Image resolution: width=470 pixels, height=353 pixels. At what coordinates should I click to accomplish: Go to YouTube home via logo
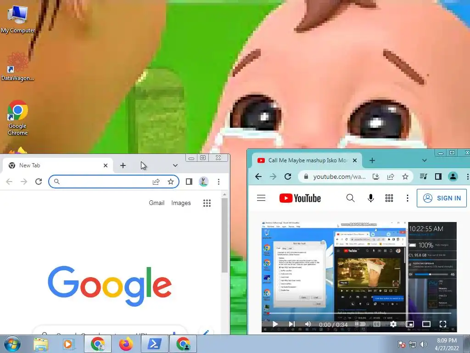pos(300,198)
